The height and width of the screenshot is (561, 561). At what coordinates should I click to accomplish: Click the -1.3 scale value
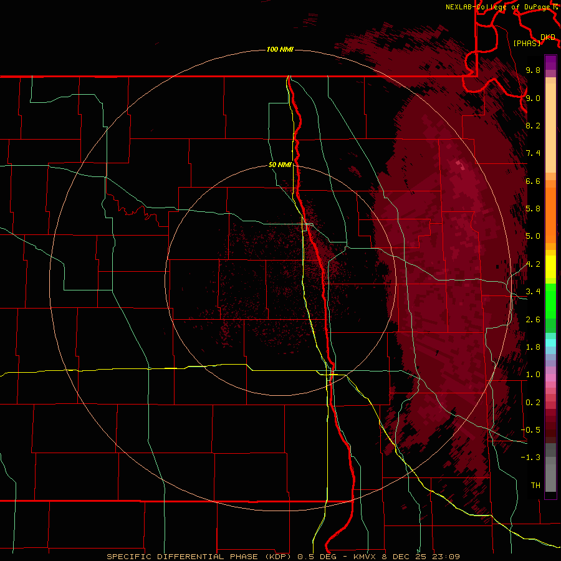(530, 458)
